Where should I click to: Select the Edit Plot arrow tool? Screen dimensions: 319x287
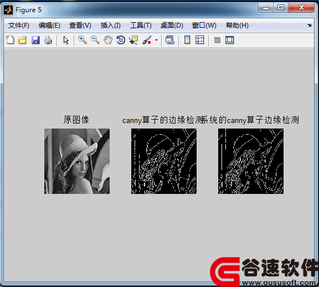(66, 40)
